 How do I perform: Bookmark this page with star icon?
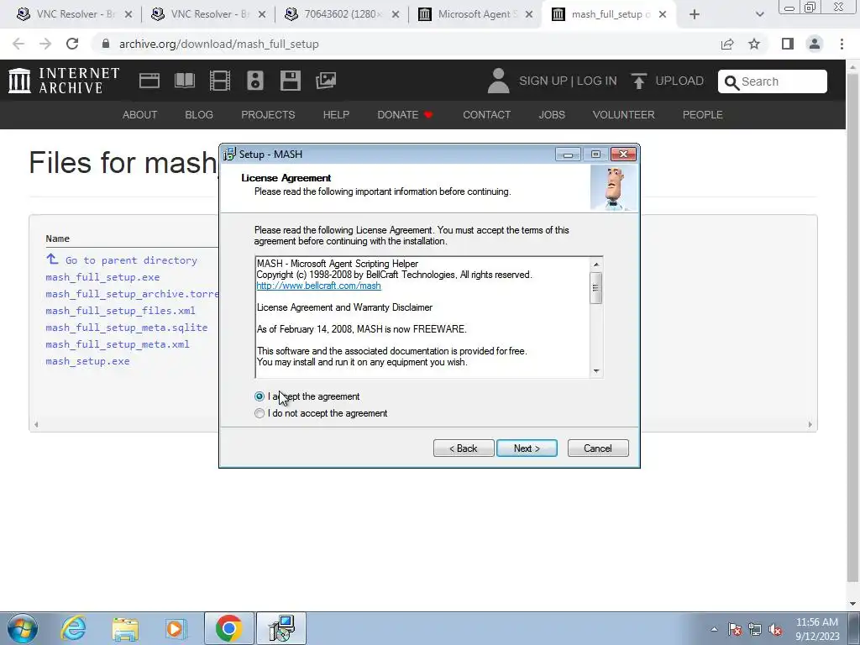(754, 44)
